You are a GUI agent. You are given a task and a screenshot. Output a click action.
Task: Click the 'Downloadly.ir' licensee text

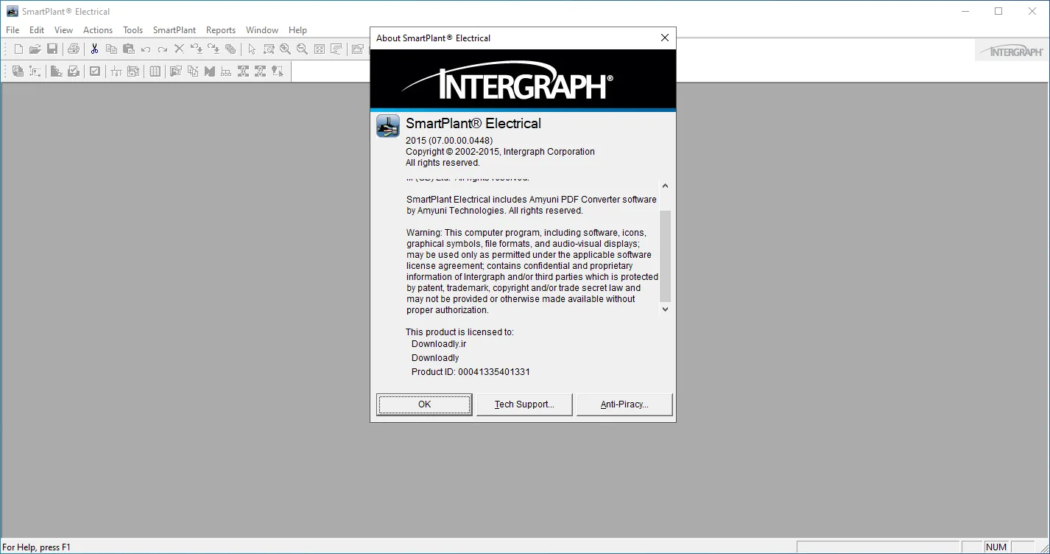point(439,344)
